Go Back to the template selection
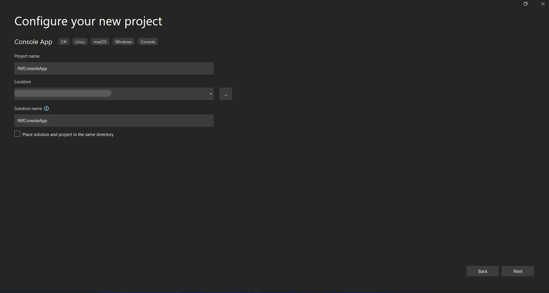This screenshot has height=293, width=549. pyautogui.click(x=483, y=271)
